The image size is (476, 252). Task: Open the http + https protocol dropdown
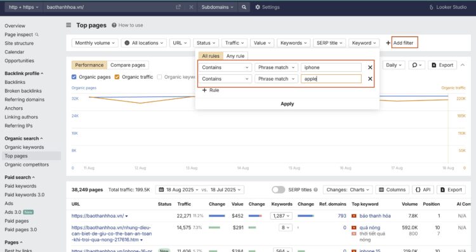pyautogui.click(x=23, y=7)
